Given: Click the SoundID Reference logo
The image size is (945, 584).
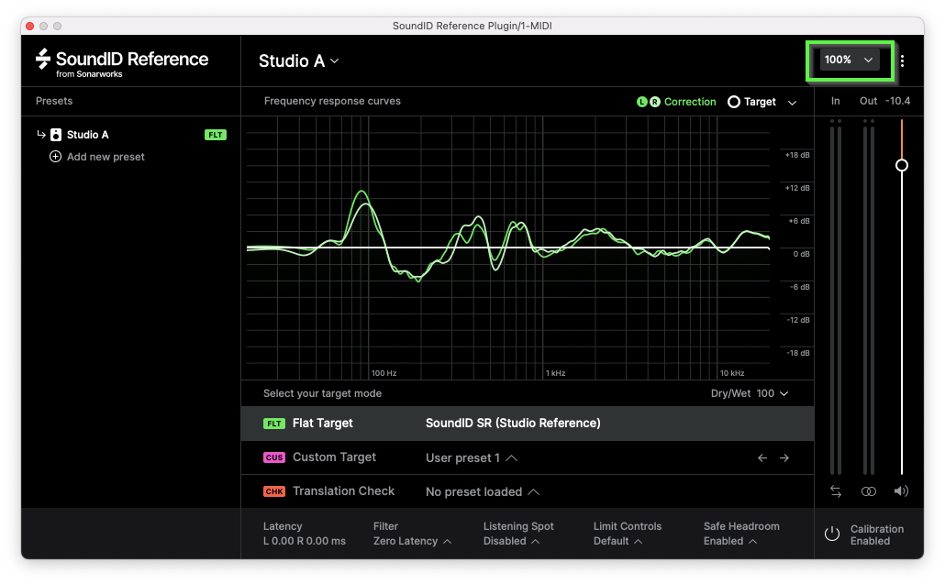Looking at the screenshot, I should pos(122,61).
